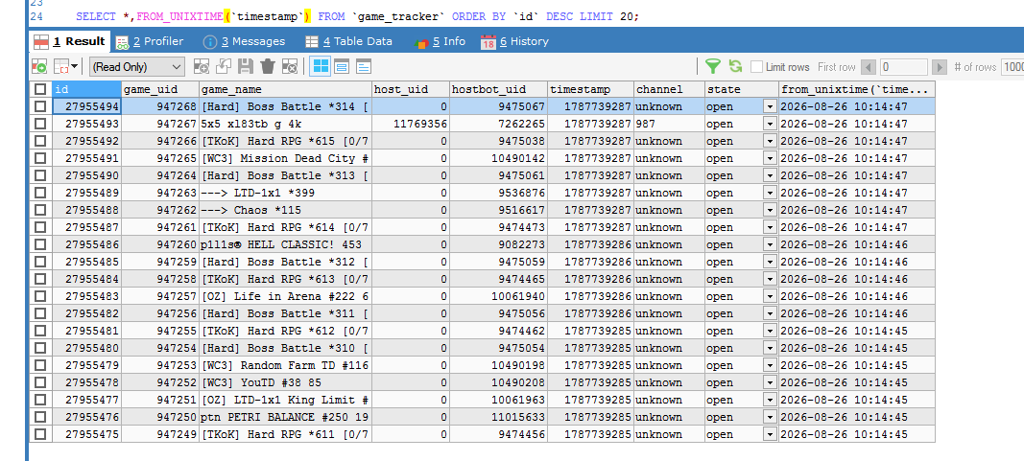This screenshot has height=461, width=1024.
Task: Click the next page right arrow button
Action: click(940, 67)
